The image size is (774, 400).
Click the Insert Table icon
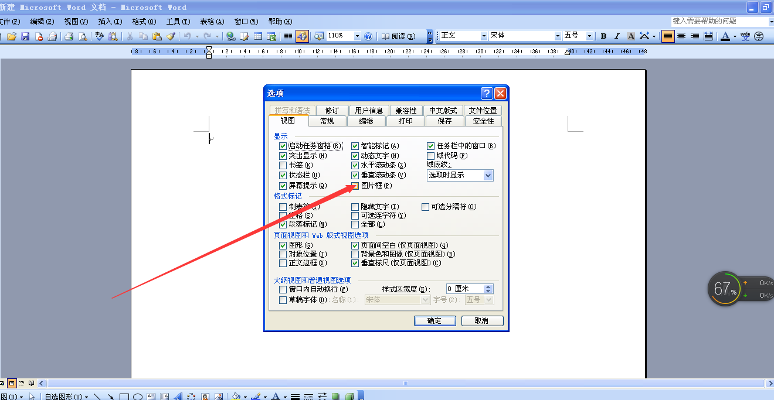tap(258, 36)
